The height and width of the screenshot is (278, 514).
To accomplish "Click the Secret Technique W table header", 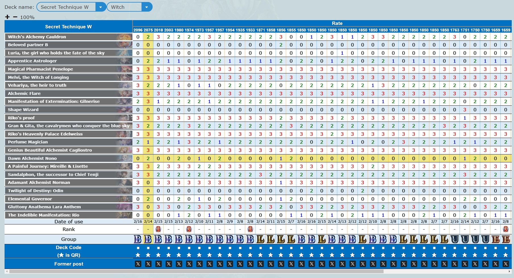I will tap(68, 27).
